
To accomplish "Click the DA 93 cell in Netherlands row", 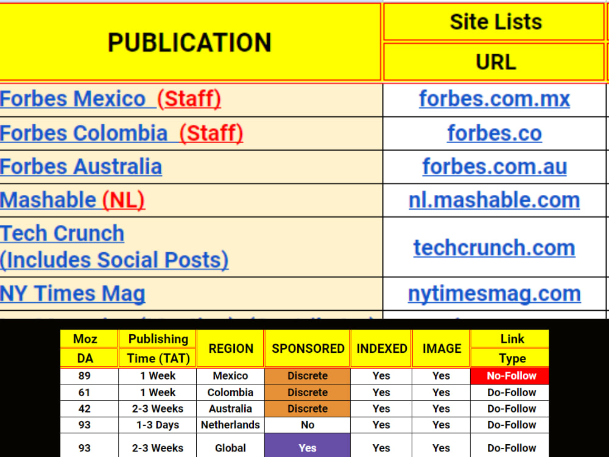I will coord(89,425).
